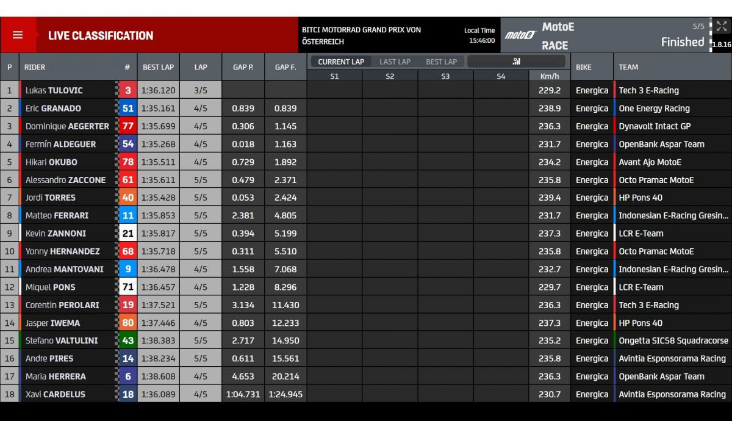Click the GAP F. column header
Image resolution: width=732 pixels, height=421 pixels.
point(285,67)
